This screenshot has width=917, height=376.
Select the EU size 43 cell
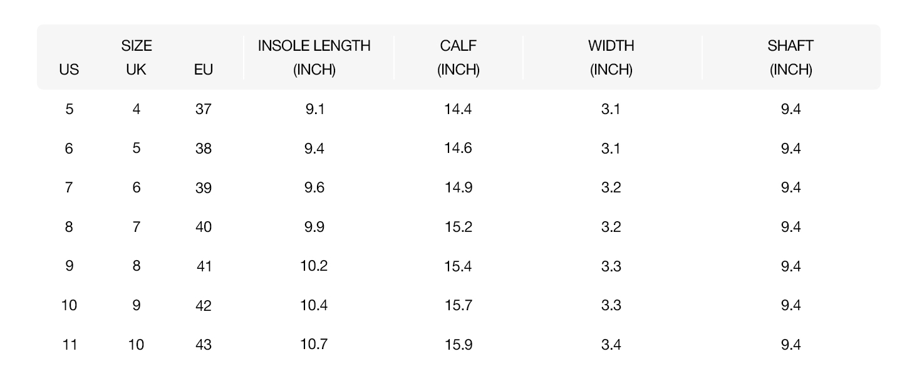[x=204, y=345]
